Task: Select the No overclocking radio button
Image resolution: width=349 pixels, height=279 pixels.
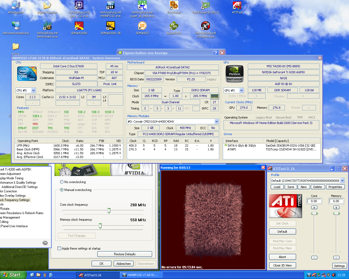Action: [x=62, y=182]
